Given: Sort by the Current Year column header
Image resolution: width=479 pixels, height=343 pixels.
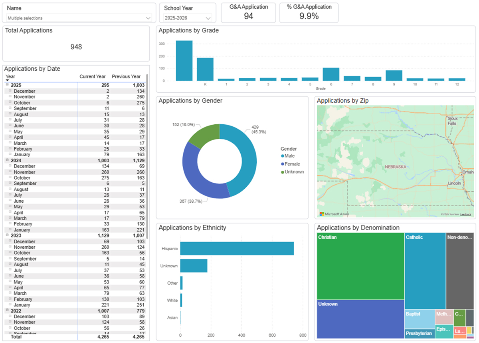Looking at the screenshot, I should (x=92, y=76).
